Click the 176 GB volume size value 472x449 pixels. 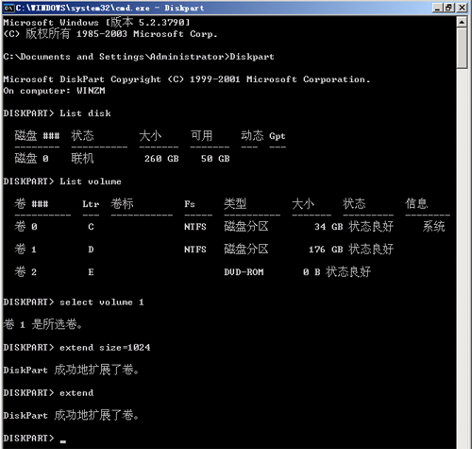click(x=326, y=250)
